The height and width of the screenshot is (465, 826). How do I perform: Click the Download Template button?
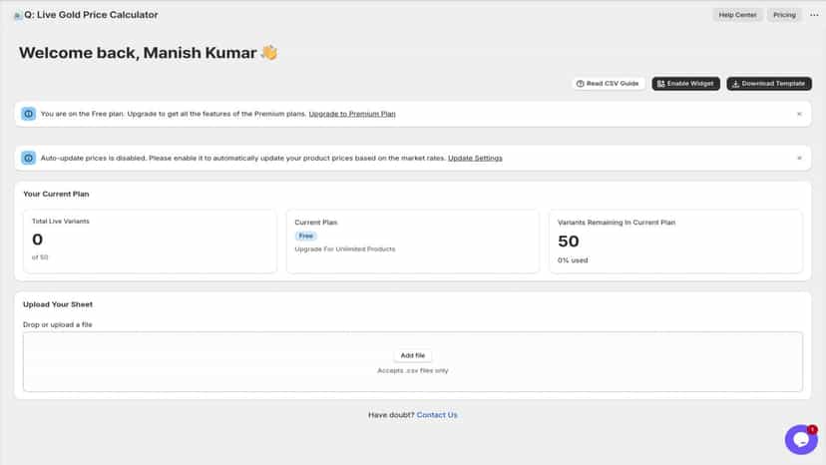(x=768, y=83)
